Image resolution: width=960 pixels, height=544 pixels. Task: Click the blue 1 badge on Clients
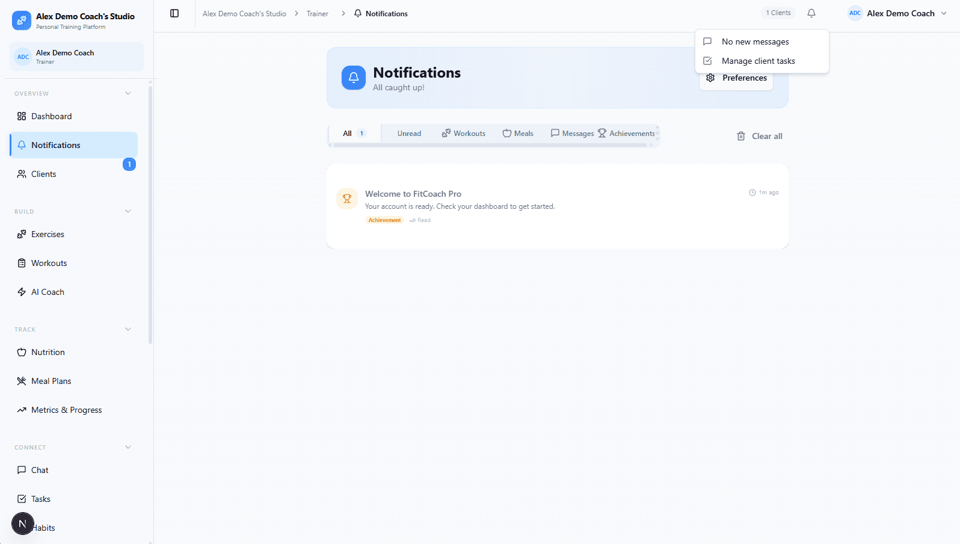coord(129,164)
